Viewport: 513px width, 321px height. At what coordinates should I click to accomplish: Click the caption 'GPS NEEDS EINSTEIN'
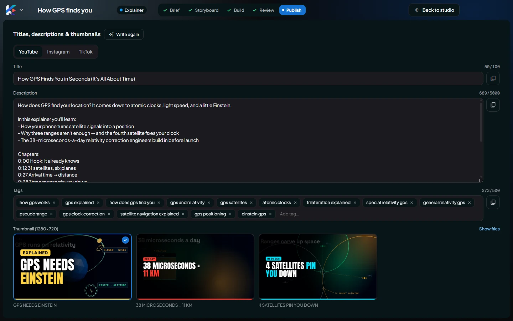(x=35, y=305)
